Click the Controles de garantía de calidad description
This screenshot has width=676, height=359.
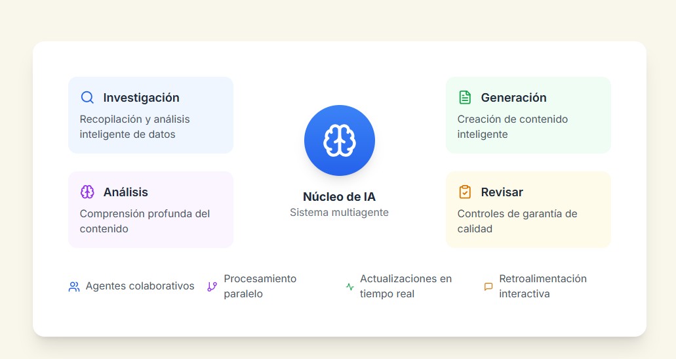click(x=517, y=221)
